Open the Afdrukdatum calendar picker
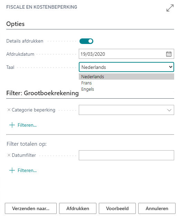The width and height of the screenshot is (179, 216). pos(169,54)
